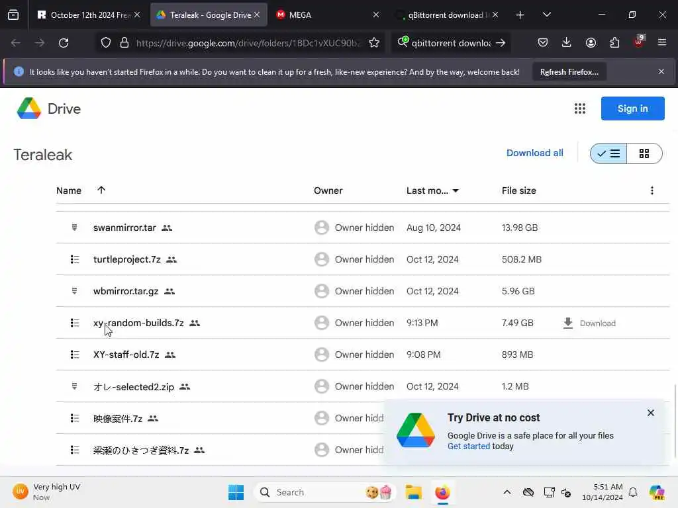
Task: Click the tracking protection shield icon
Action: click(106, 43)
